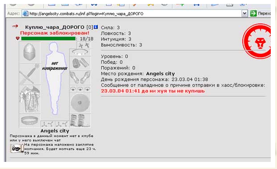The image size is (277, 169).
Task: Select the helmet equipment slot
Action: (x=29, y=52)
